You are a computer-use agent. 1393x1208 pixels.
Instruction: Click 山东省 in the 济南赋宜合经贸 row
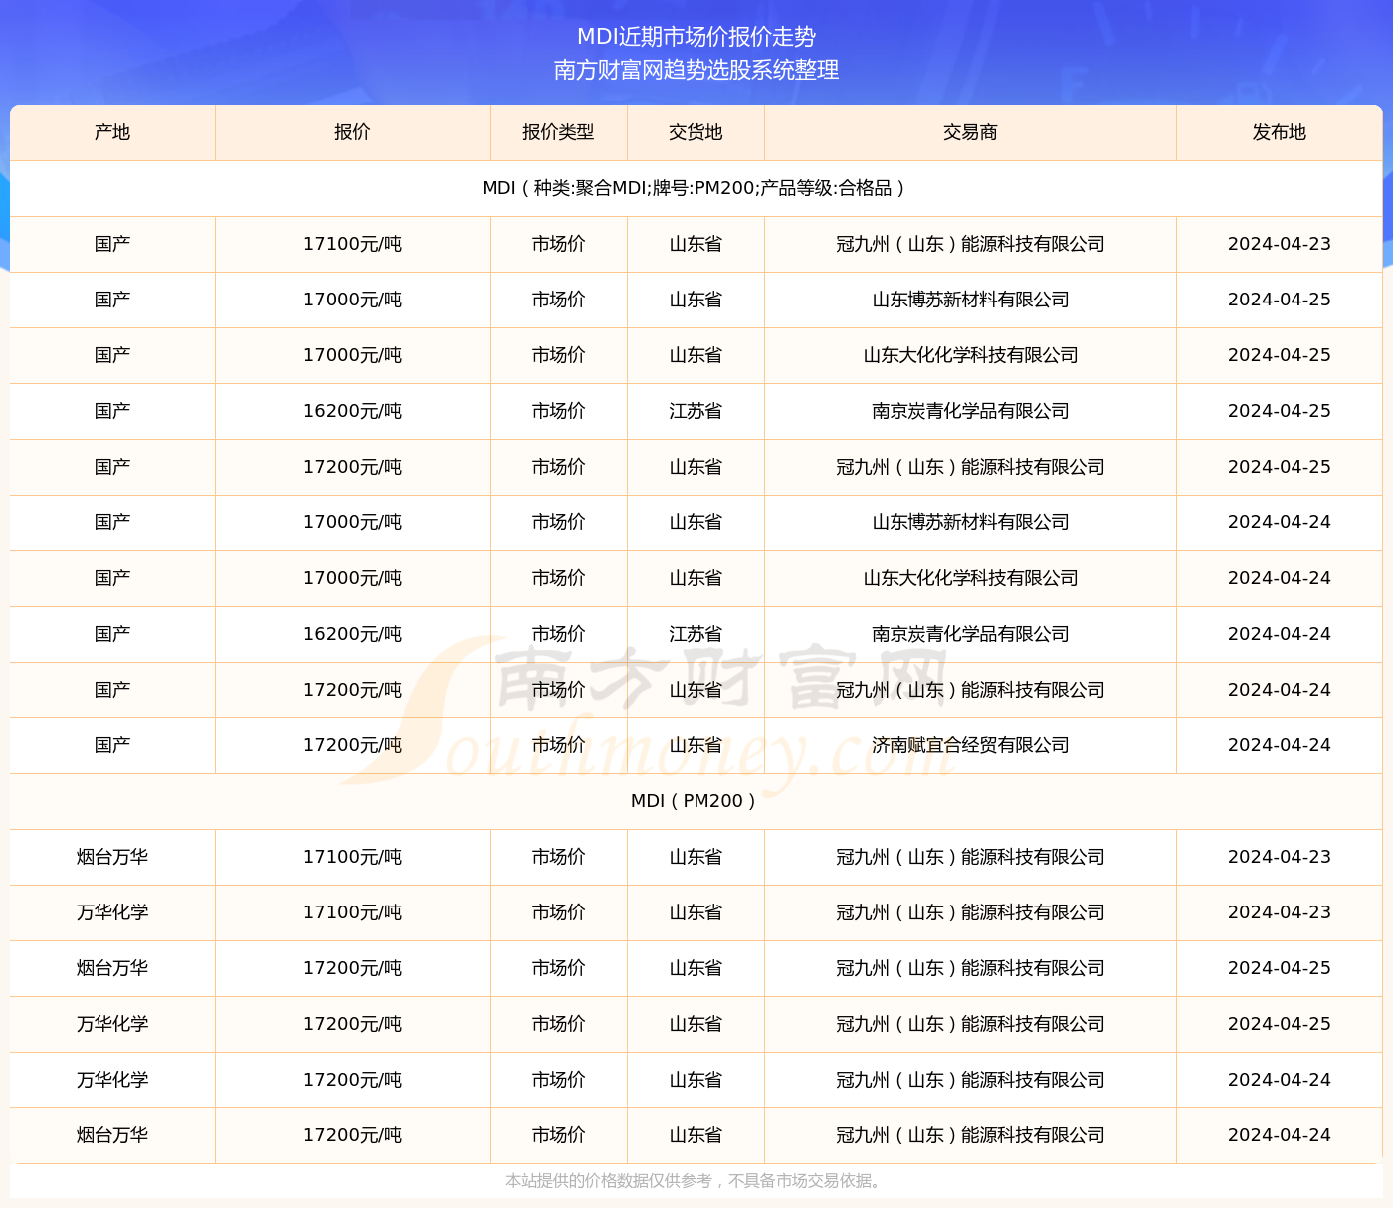(696, 745)
